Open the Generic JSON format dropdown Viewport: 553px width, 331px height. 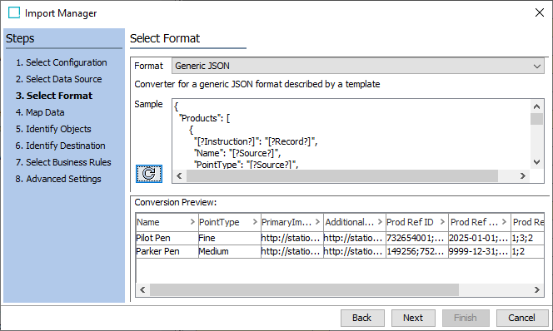(358, 66)
